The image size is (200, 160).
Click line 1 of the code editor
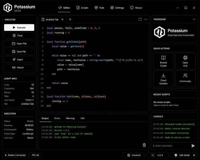coord(73,28)
